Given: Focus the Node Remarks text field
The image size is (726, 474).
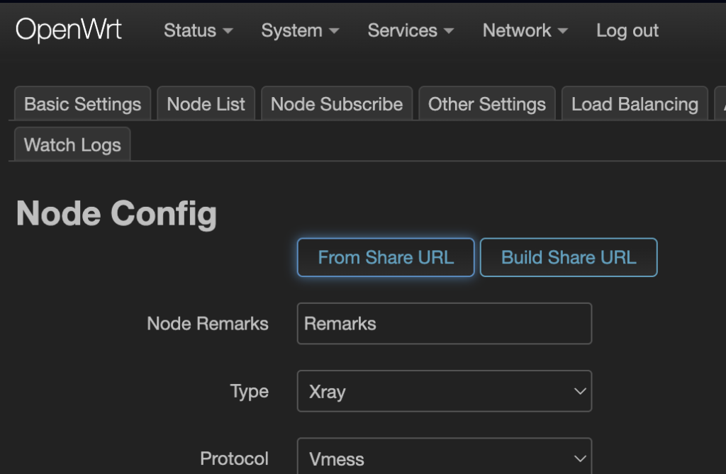Looking at the screenshot, I should (444, 324).
